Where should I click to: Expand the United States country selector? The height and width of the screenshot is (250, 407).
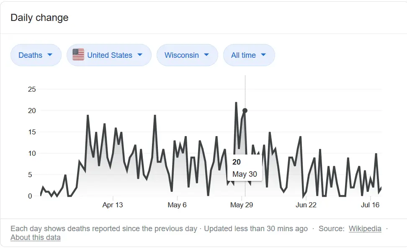tap(109, 55)
